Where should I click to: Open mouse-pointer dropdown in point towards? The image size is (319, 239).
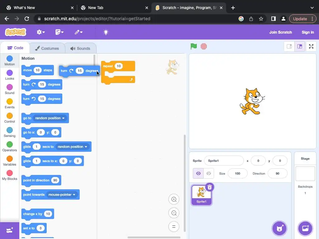pos(62,195)
